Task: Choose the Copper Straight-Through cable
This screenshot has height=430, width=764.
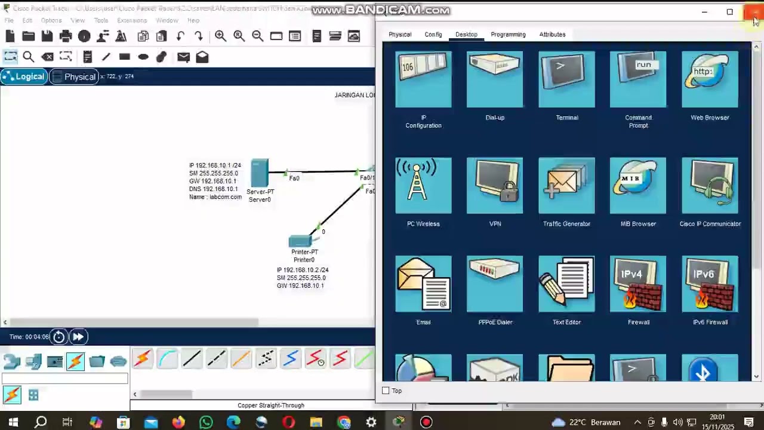Action: click(192, 359)
